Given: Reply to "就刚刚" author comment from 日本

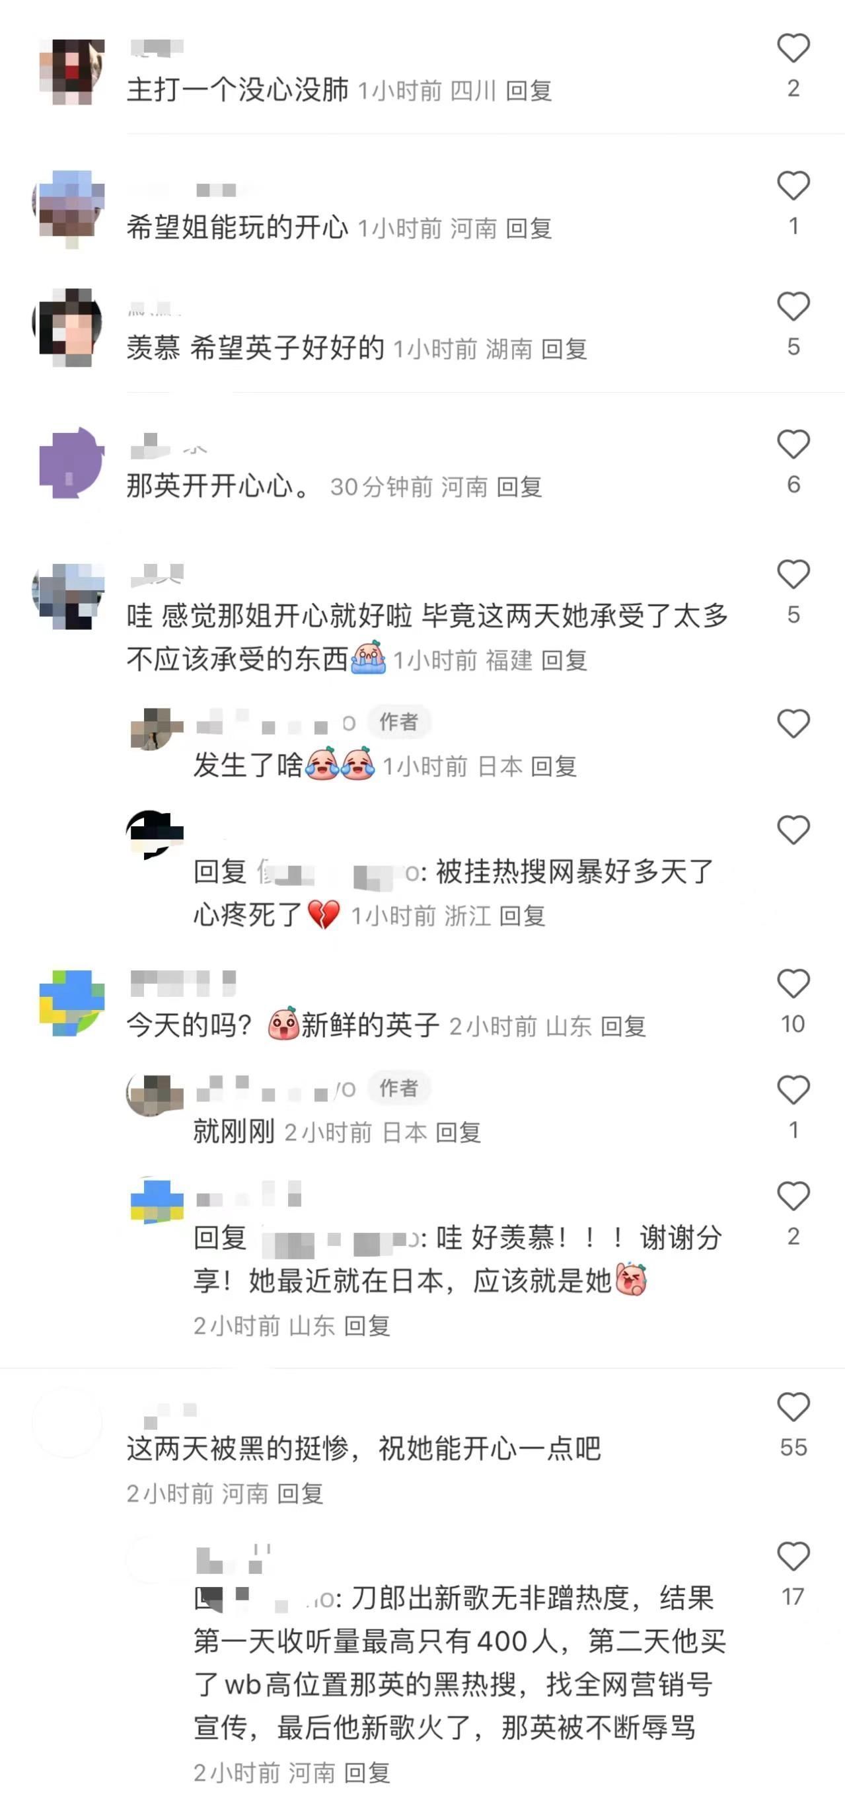Looking at the screenshot, I should pyautogui.click(x=459, y=1132).
